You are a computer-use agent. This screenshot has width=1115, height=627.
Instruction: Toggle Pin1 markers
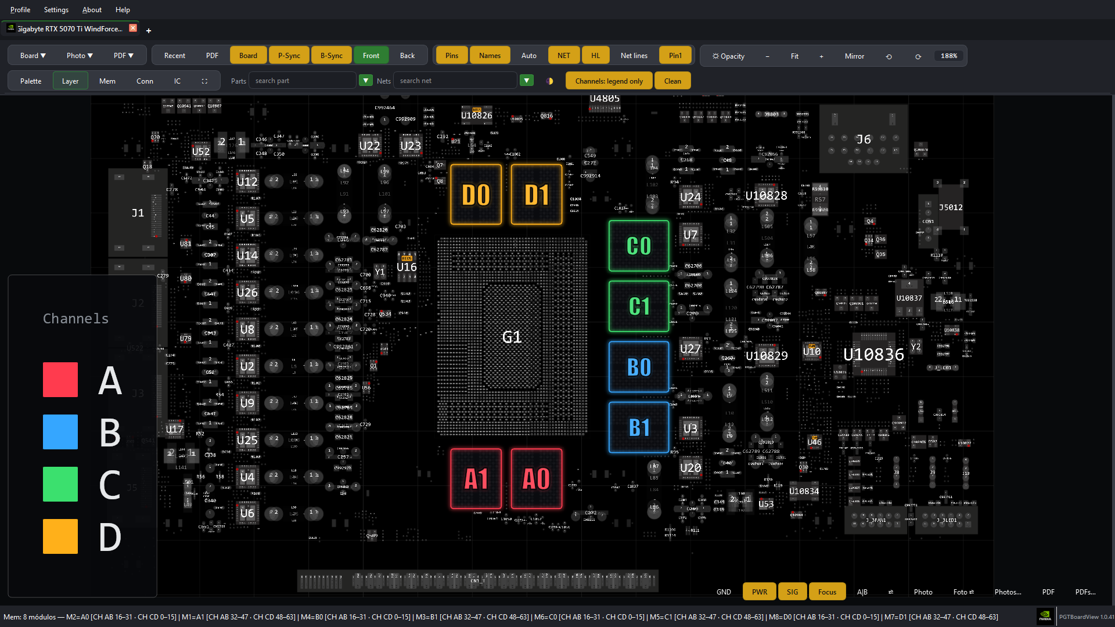pos(675,56)
